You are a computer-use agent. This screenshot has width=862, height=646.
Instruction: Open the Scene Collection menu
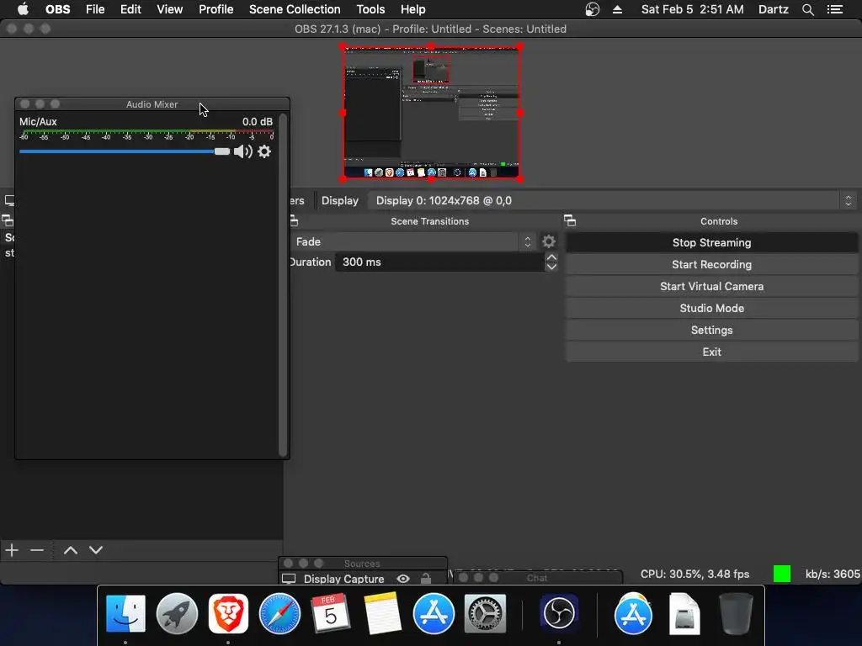pos(295,9)
